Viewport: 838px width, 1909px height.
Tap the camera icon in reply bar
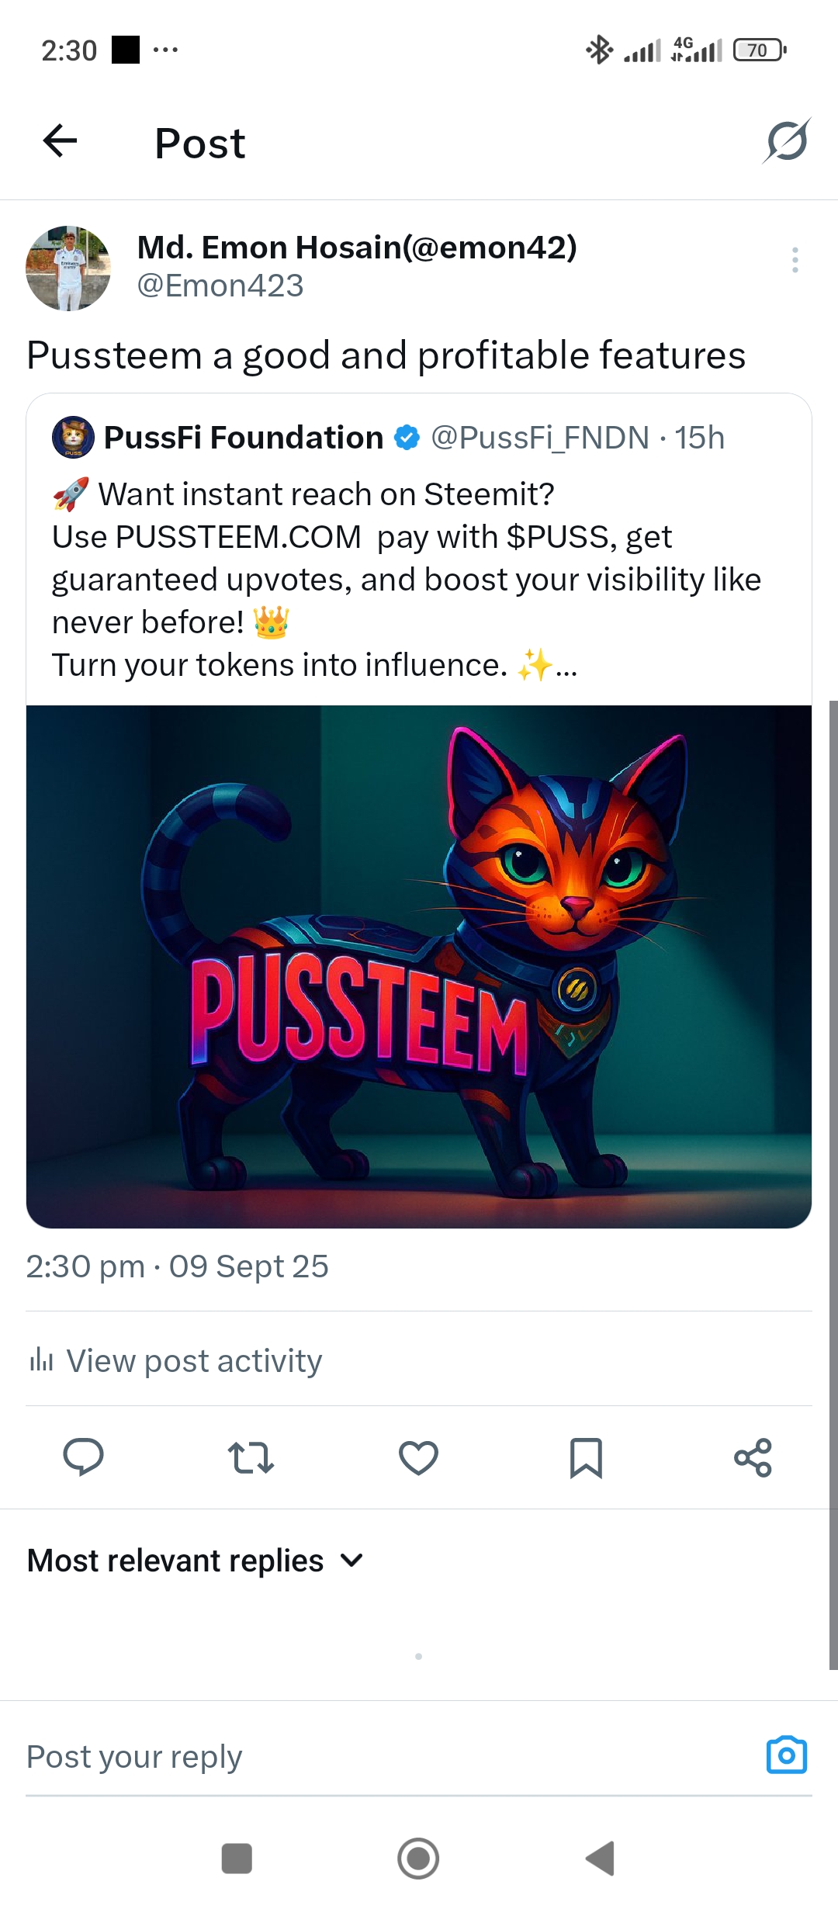coord(787,1755)
